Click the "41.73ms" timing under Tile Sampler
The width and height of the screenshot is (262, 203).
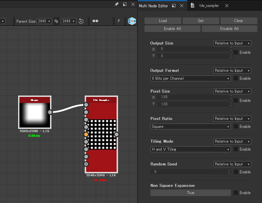(x=101, y=180)
